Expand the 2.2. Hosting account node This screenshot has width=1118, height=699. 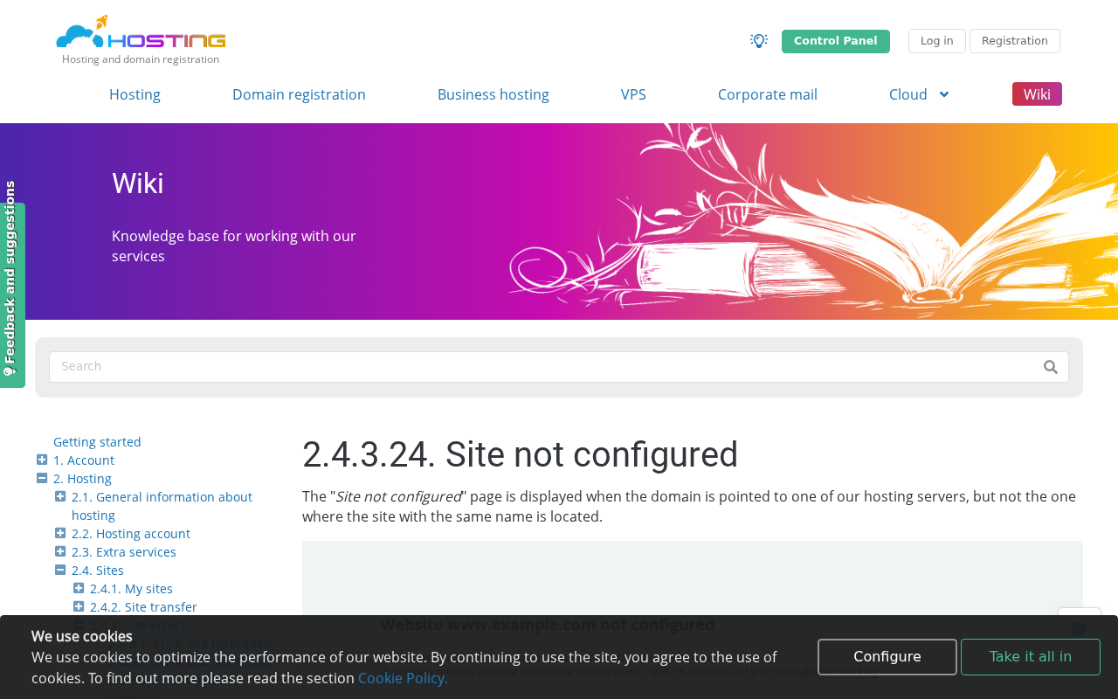pyautogui.click(x=60, y=533)
